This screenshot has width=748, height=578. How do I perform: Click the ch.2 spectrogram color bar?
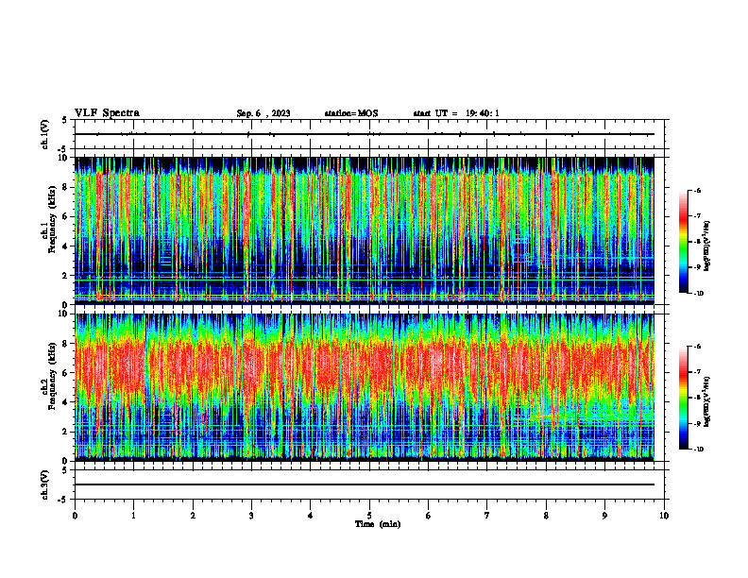pos(683,398)
